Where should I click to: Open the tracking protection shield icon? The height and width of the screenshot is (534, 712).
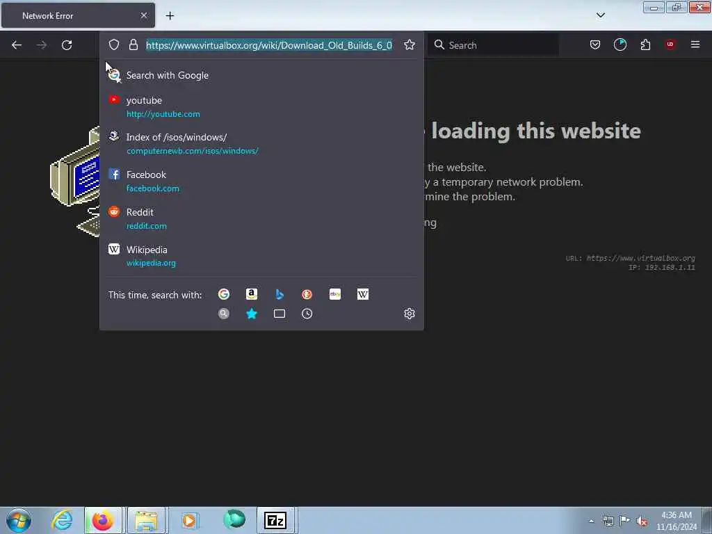[114, 44]
